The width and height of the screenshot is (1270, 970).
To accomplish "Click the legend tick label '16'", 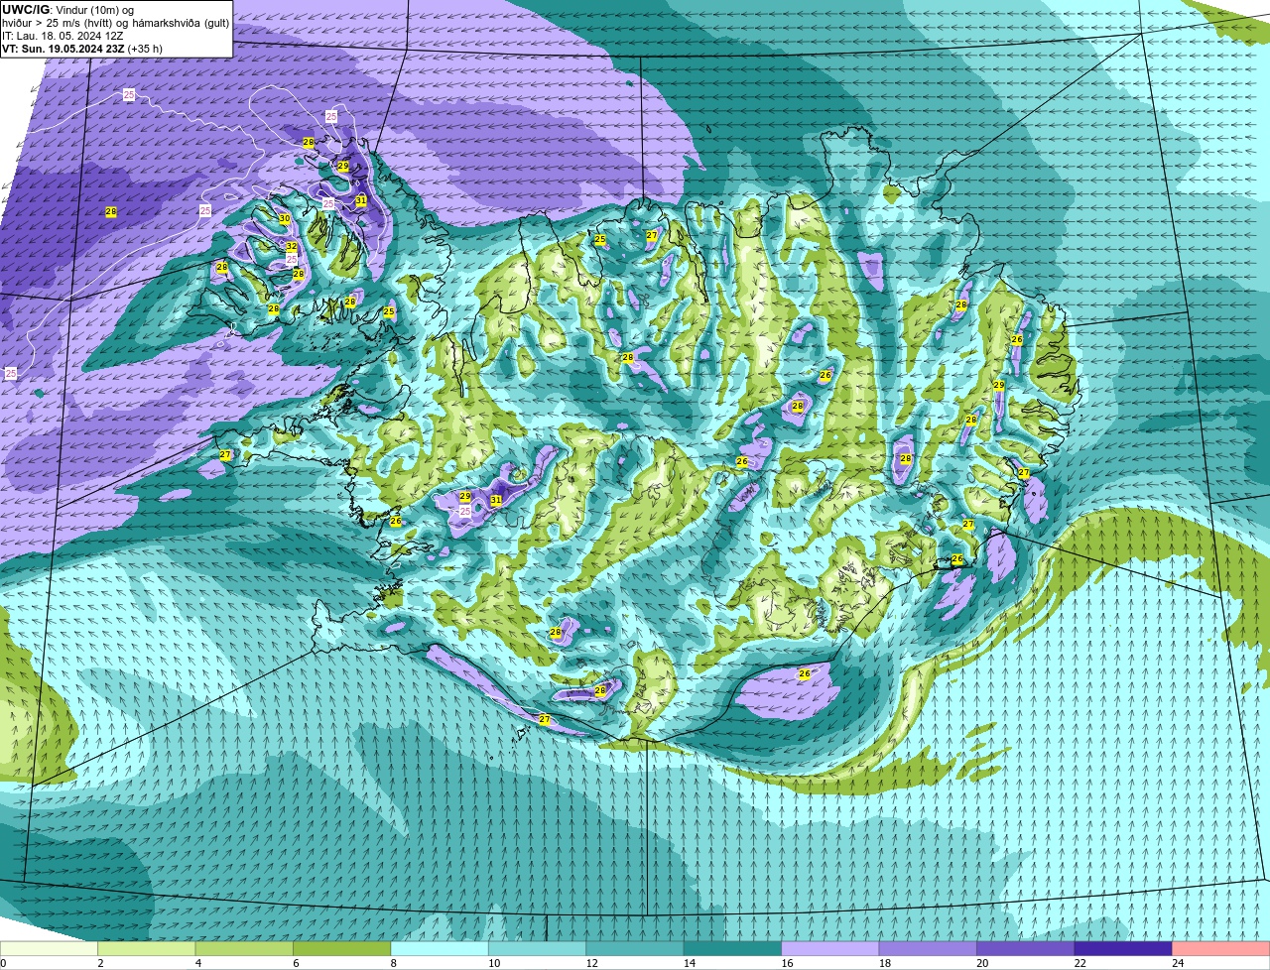I will [787, 963].
